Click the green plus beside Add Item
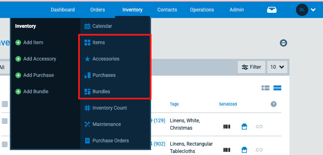 point(18,43)
